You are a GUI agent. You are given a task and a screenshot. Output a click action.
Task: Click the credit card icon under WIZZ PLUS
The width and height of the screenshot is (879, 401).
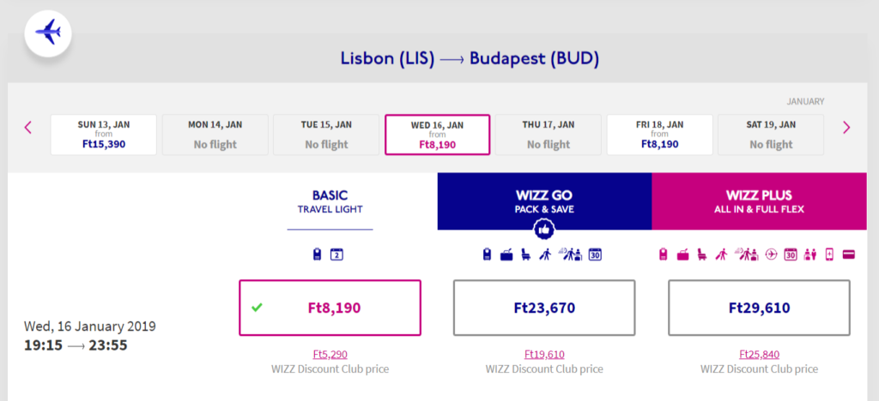point(849,254)
